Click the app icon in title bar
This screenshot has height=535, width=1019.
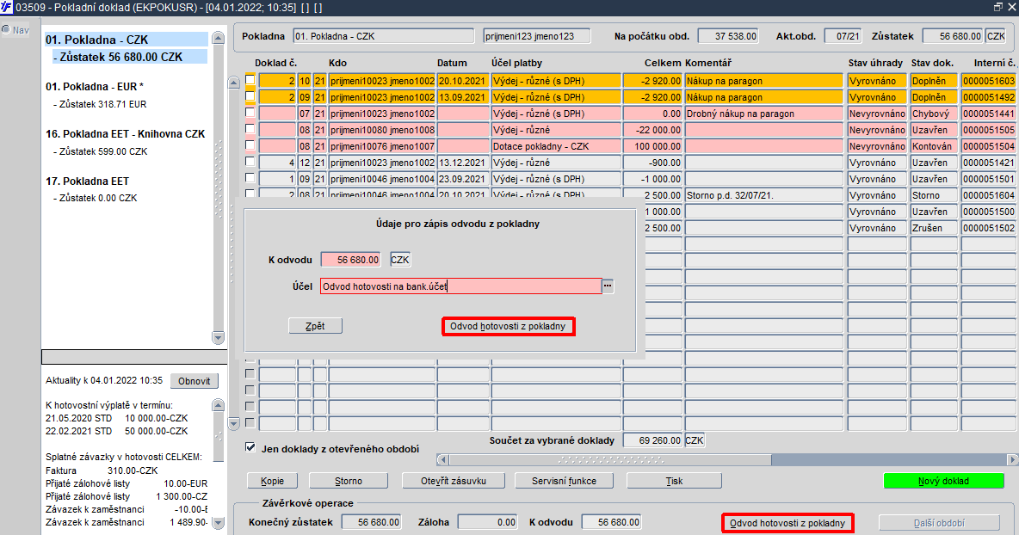pos(7,7)
